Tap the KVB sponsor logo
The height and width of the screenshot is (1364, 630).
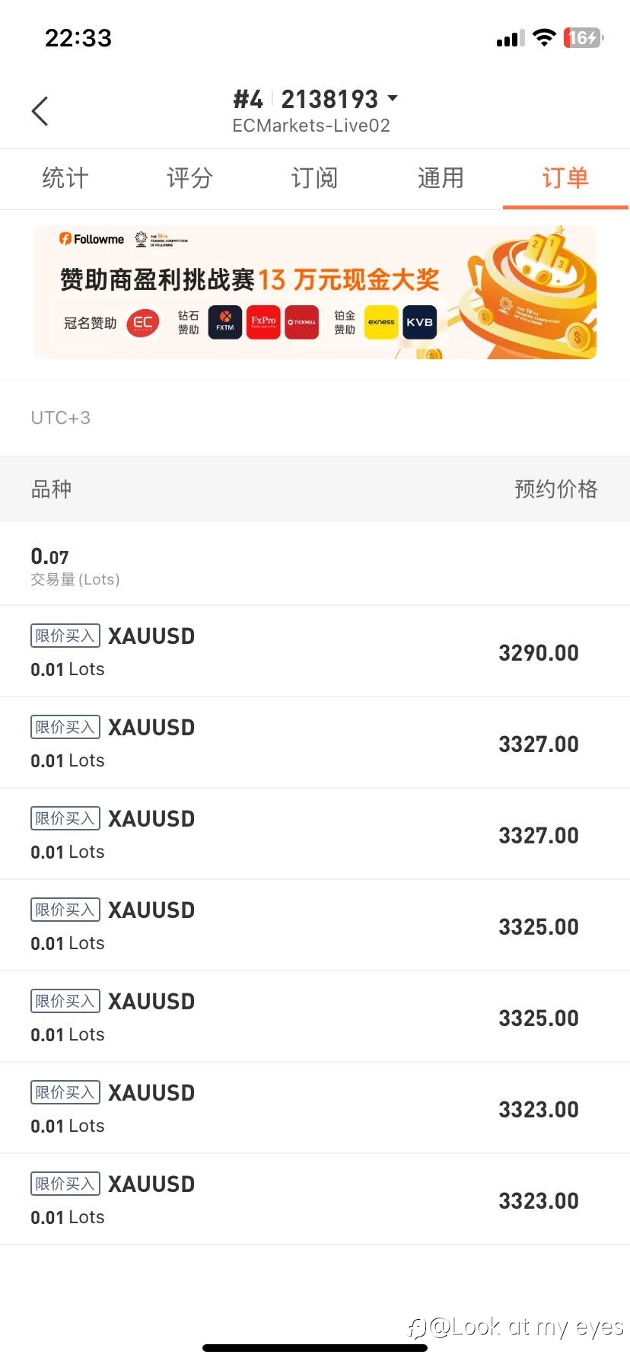(x=419, y=322)
